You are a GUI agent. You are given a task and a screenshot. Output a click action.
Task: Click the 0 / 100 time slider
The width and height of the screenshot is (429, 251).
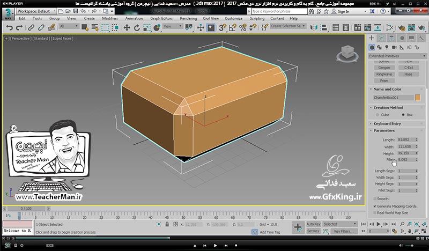tap(26, 209)
